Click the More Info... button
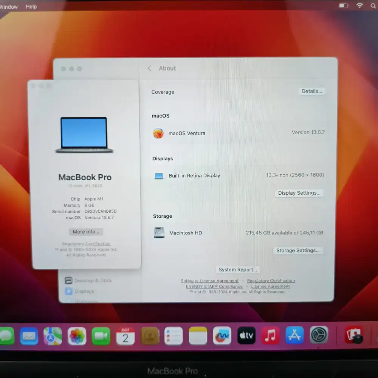 click(x=86, y=232)
